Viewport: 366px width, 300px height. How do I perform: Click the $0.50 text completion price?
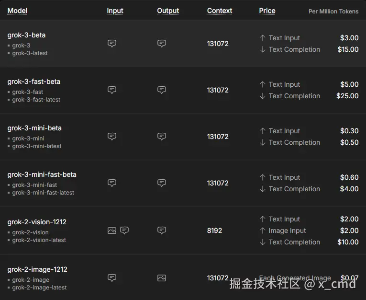[349, 142]
